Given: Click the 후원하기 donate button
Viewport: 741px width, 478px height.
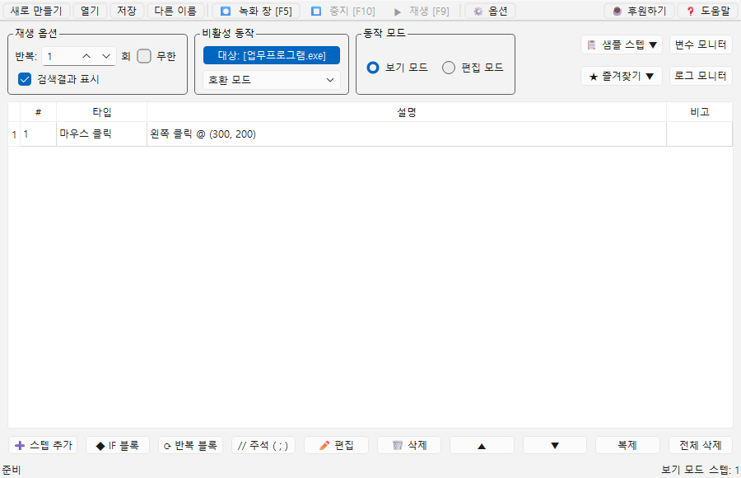Looking at the screenshot, I should pyautogui.click(x=639, y=11).
